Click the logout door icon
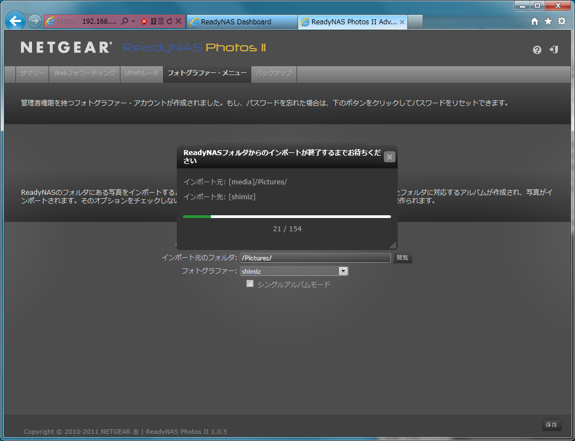 click(x=553, y=50)
